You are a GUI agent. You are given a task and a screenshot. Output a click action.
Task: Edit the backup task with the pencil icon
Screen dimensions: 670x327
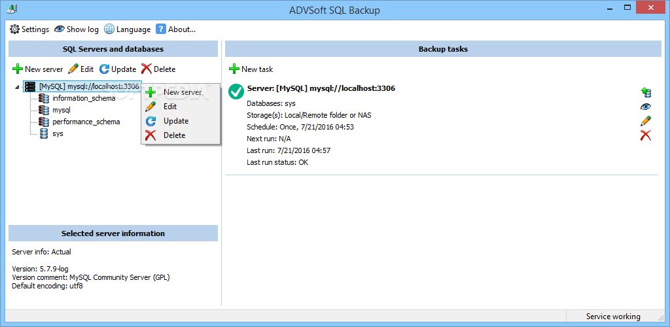point(646,121)
